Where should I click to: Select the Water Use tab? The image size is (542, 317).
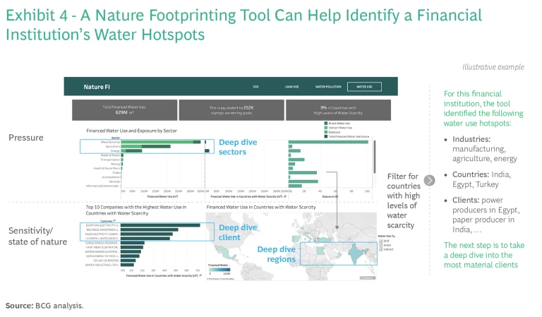tap(364, 87)
